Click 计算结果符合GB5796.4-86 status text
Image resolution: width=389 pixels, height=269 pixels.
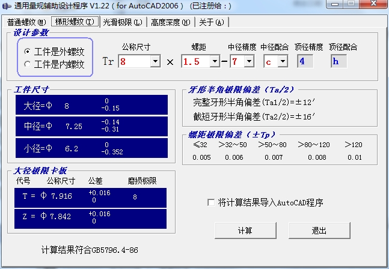[x=90, y=250]
